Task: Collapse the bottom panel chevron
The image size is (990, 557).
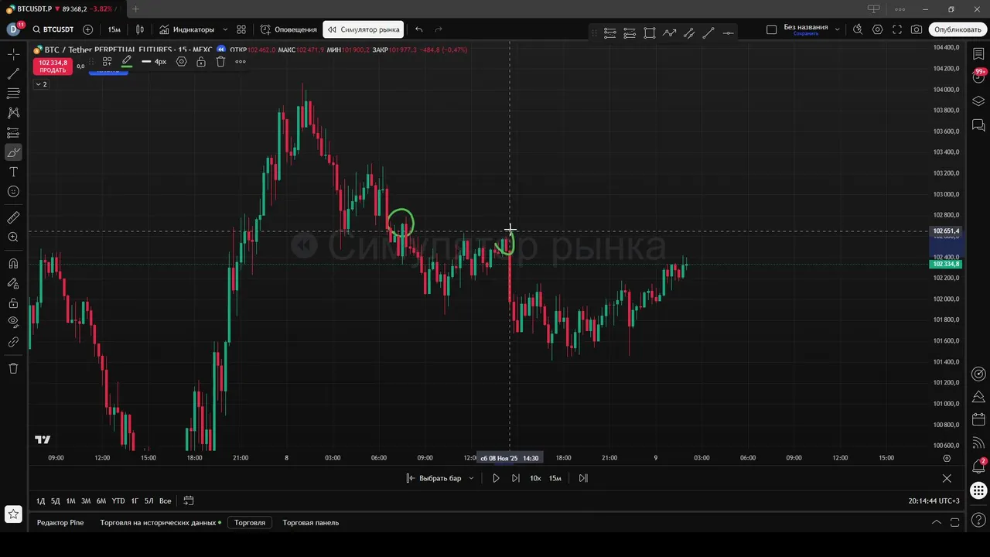Action: [936, 522]
